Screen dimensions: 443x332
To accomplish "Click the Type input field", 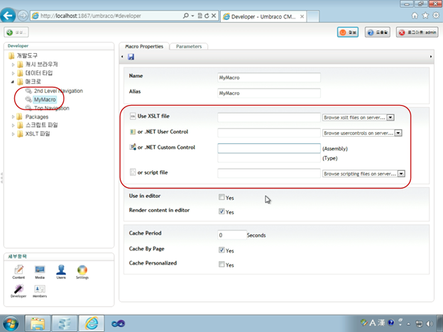I will pos(269,158).
